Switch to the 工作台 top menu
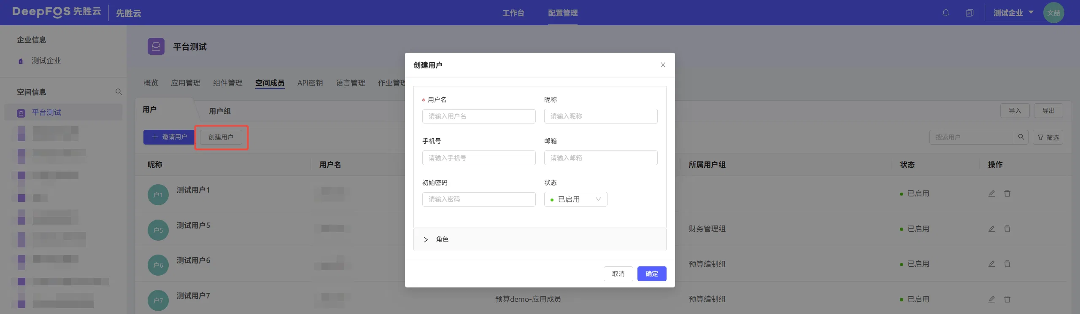 tap(513, 13)
